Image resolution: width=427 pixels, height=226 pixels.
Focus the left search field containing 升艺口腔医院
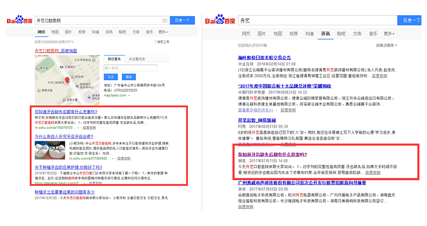point(102,21)
